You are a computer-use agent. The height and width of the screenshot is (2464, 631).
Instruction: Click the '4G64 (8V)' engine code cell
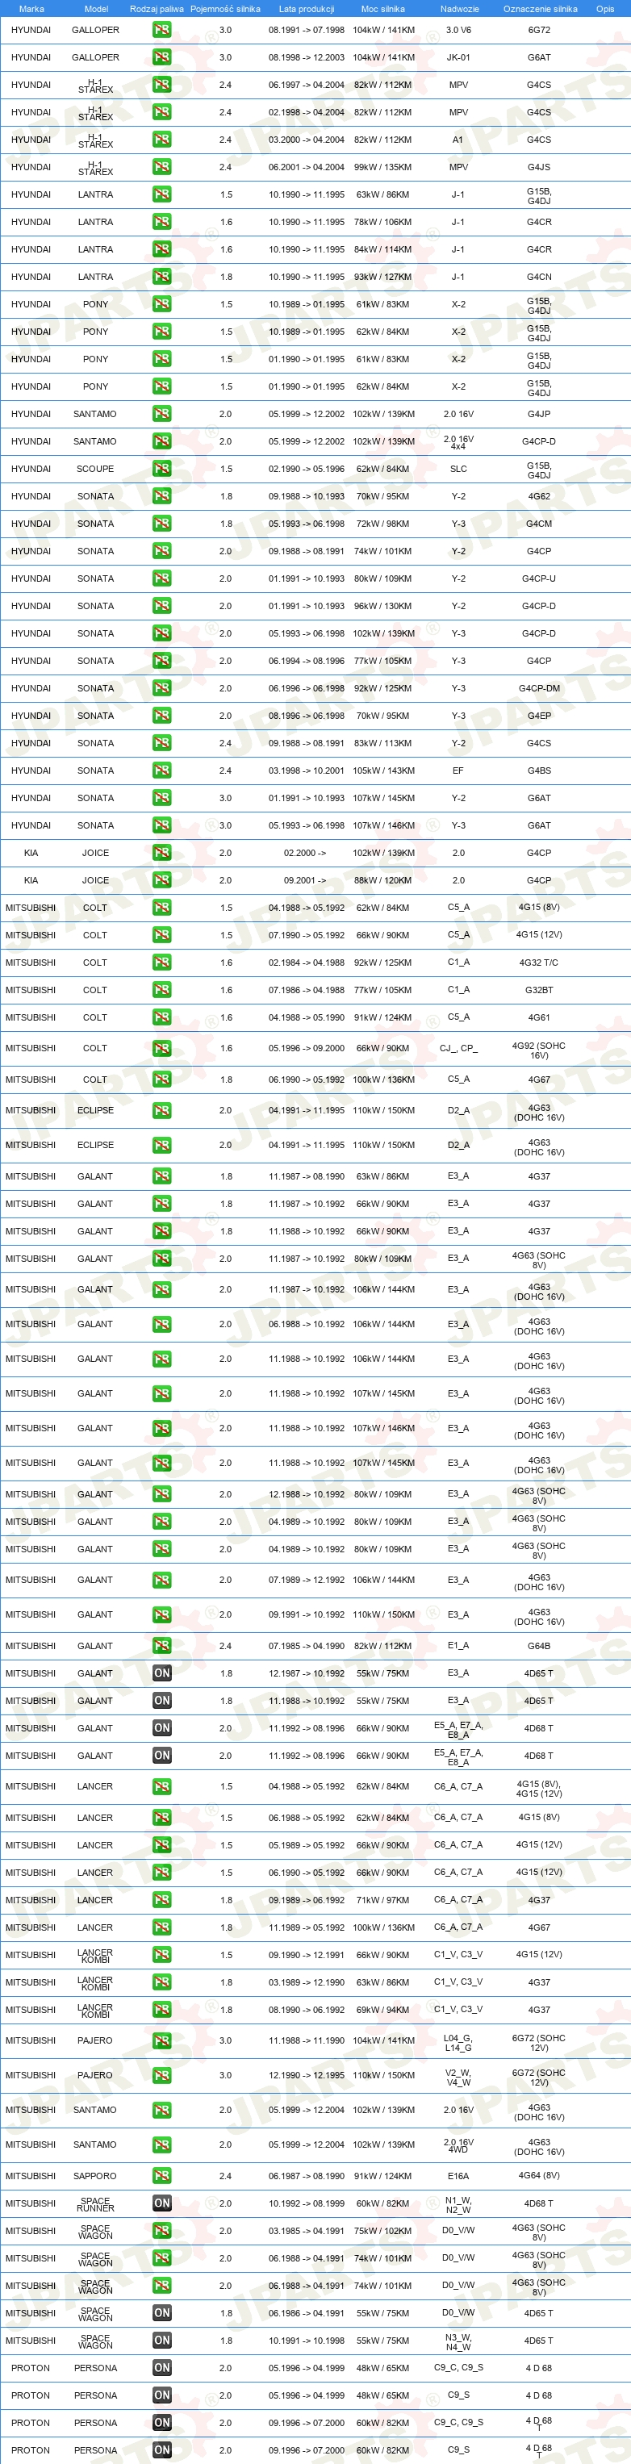tap(538, 2175)
